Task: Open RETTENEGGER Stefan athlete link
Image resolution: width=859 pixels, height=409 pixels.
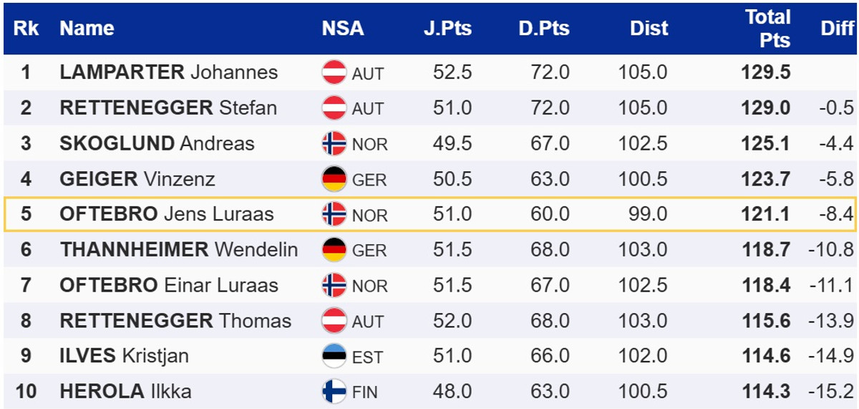Action: pyautogui.click(x=168, y=108)
